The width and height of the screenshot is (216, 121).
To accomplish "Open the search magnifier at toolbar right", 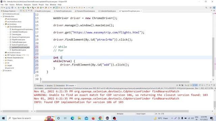I will point(206,8).
